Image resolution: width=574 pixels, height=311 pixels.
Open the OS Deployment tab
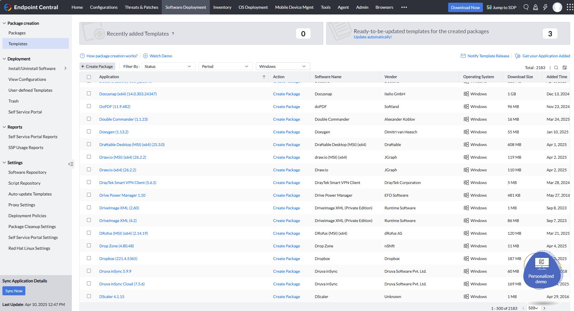tap(253, 7)
